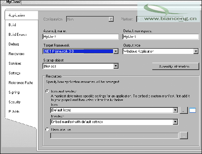Click the Assembly Information button

175,66
